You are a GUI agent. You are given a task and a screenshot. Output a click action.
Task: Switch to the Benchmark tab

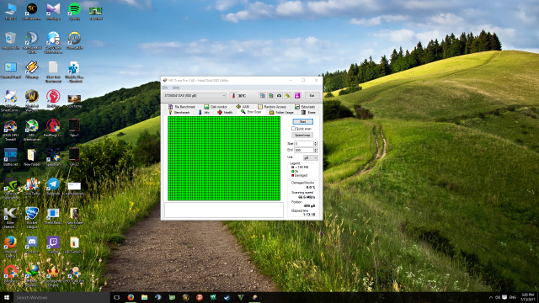tap(179, 112)
